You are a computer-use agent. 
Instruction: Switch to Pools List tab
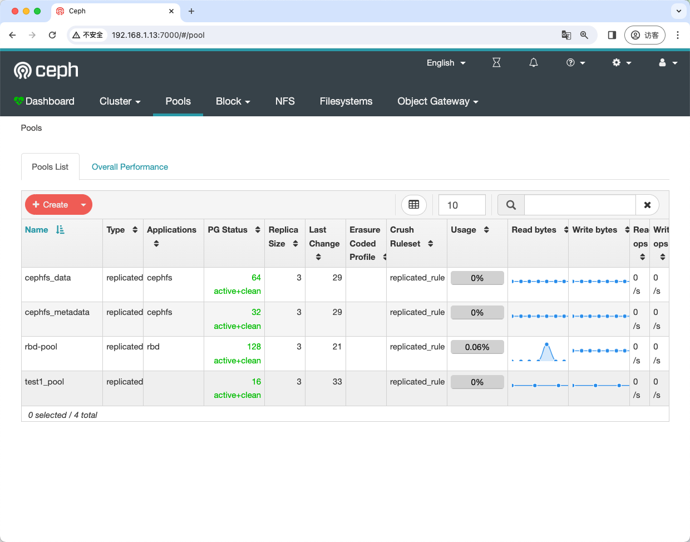pos(50,167)
